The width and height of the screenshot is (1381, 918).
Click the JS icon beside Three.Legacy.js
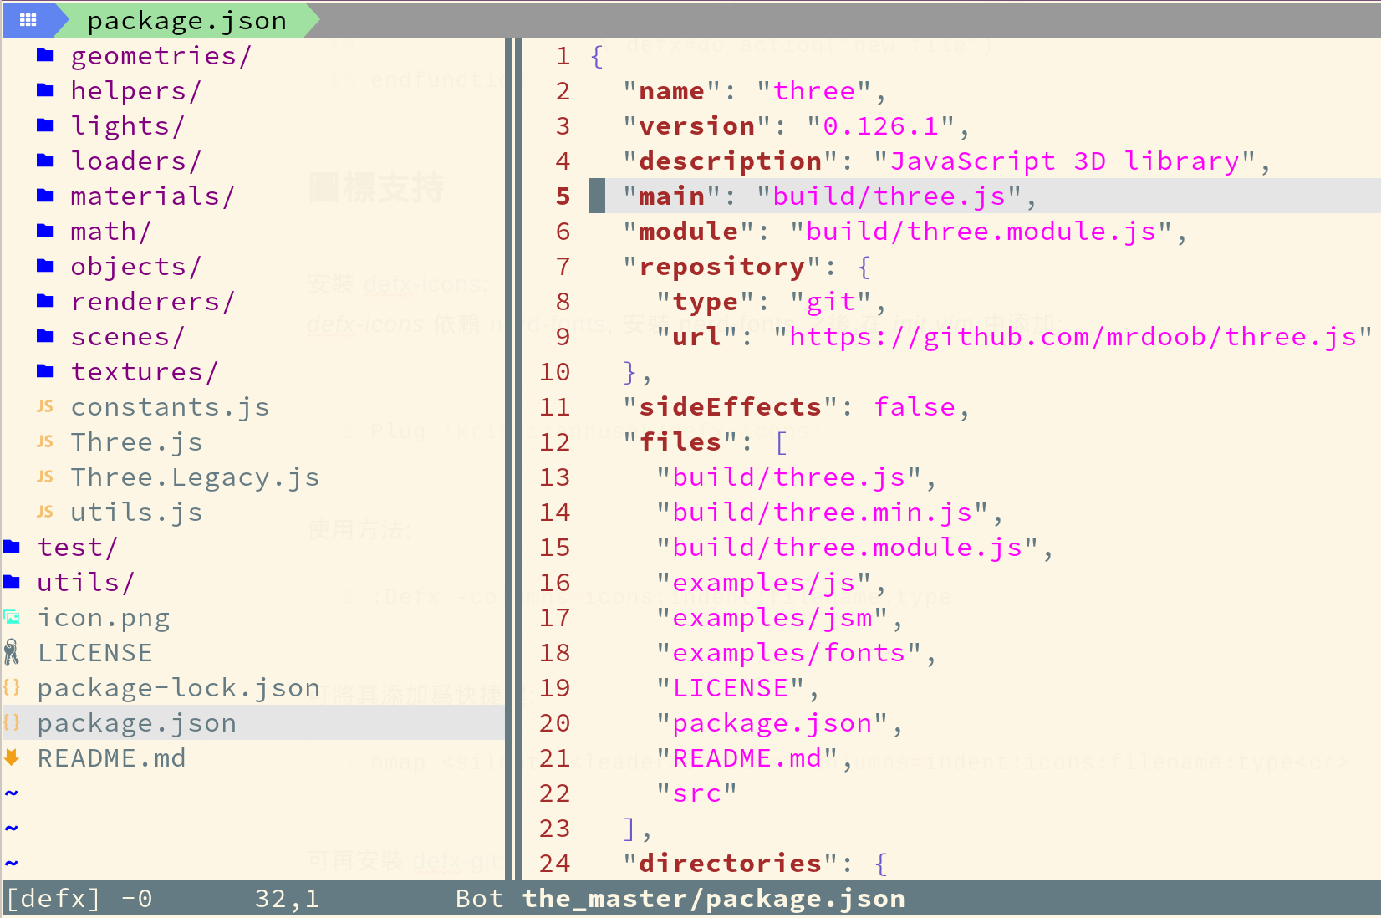point(45,477)
